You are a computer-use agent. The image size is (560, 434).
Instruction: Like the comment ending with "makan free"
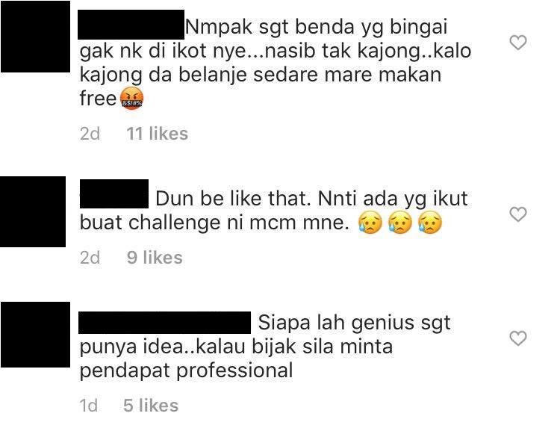[518, 43]
